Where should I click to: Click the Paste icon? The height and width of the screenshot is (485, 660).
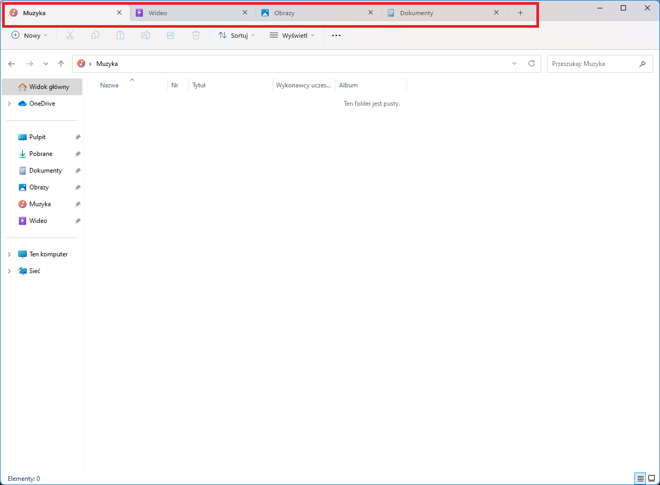pos(120,35)
